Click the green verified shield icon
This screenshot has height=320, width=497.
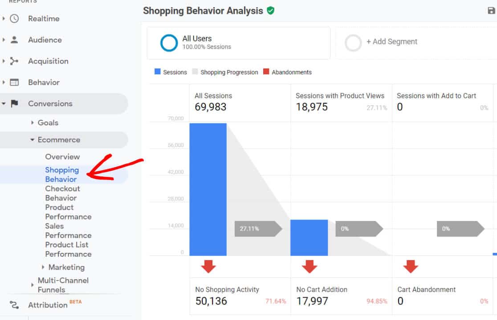click(270, 11)
